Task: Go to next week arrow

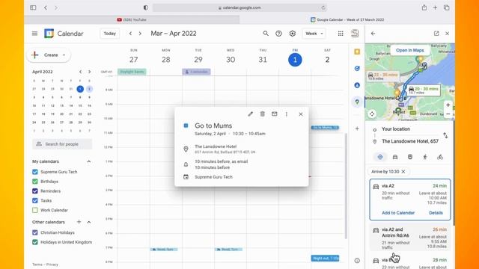Action: [x=140, y=34]
